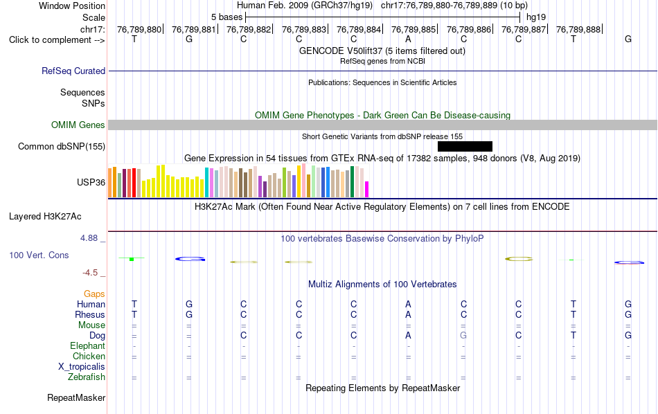Open the OMIM Genes track label
This screenshot has width=658, height=414.
pyautogui.click(x=78, y=125)
